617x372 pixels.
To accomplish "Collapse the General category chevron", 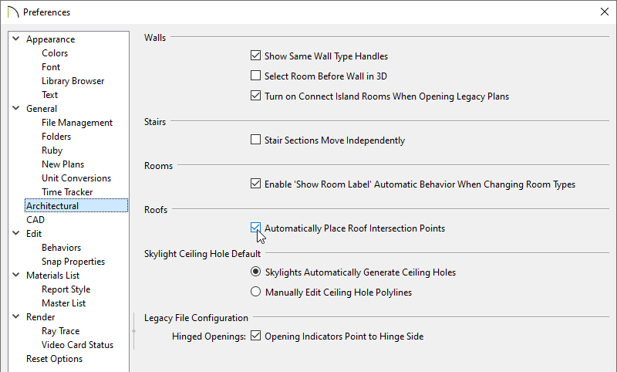I will 16,108.
